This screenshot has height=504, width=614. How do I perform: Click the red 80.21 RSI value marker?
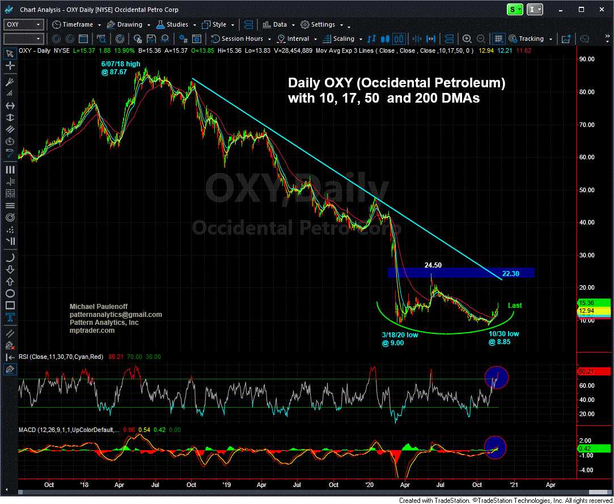(594, 371)
